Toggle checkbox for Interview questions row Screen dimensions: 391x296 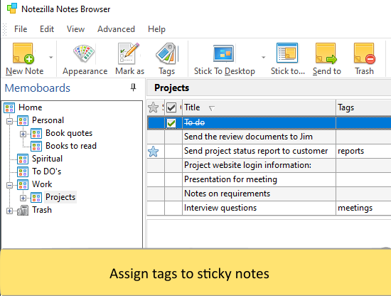point(173,208)
